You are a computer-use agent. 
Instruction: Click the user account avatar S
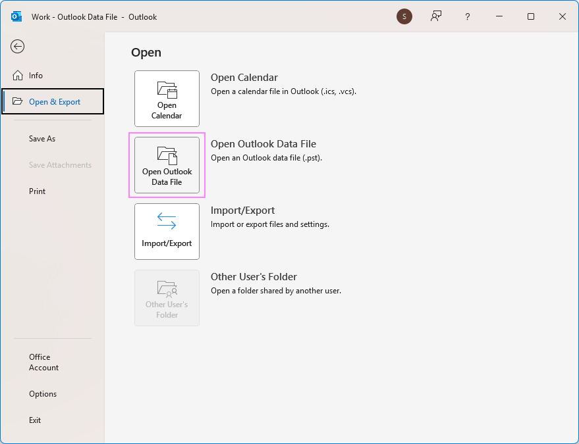(x=404, y=16)
